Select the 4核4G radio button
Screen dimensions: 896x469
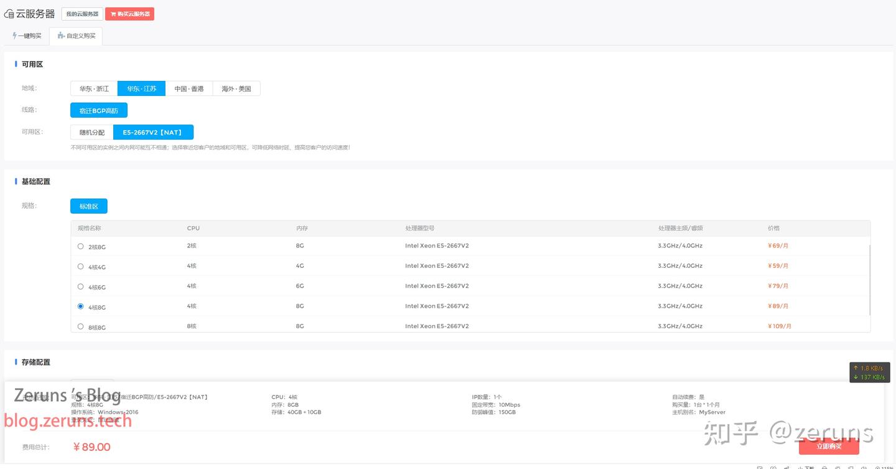point(80,267)
